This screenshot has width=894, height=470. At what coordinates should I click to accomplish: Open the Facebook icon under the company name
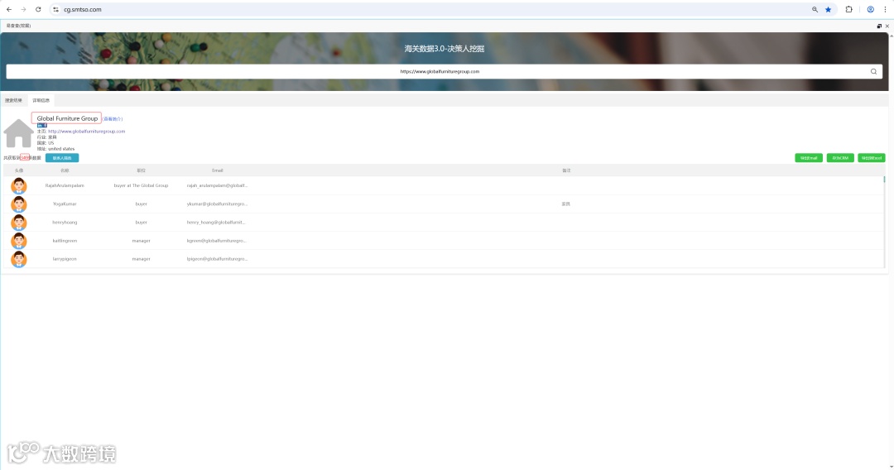click(45, 125)
